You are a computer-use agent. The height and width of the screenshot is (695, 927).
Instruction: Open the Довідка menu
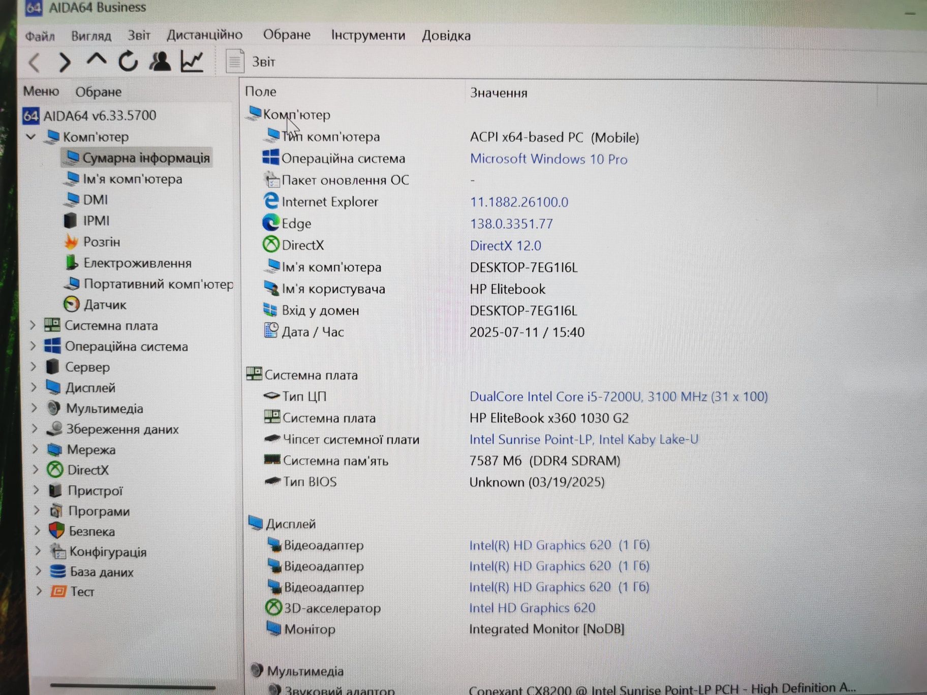tap(446, 36)
